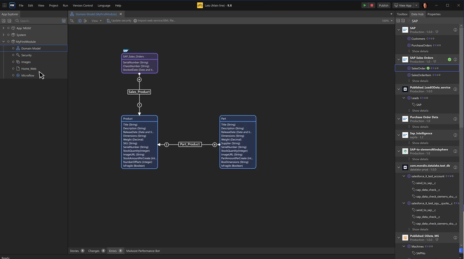Click the second icon left of App Explorer search

pos(9,21)
